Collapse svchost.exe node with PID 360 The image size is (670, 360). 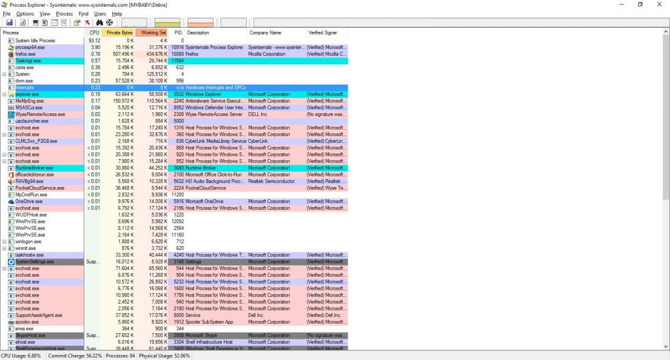(x=4, y=135)
